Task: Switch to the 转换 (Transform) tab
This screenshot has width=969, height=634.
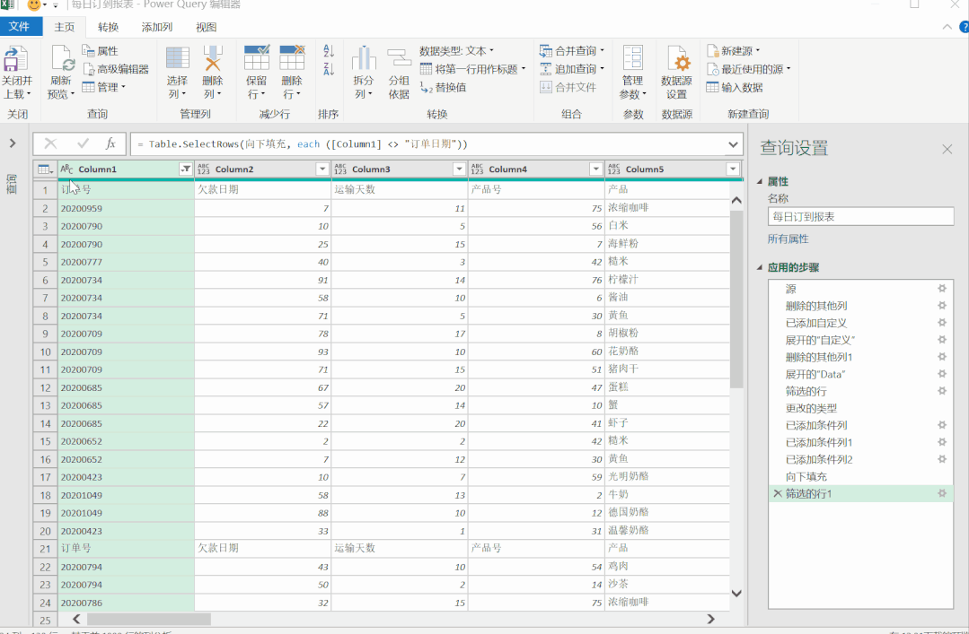Action: pyautogui.click(x=108, y=27)
